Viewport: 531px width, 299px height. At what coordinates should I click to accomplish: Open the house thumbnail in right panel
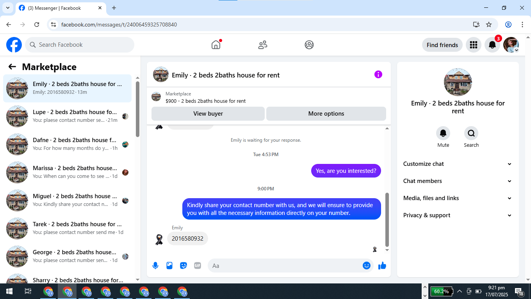[458, 82]
